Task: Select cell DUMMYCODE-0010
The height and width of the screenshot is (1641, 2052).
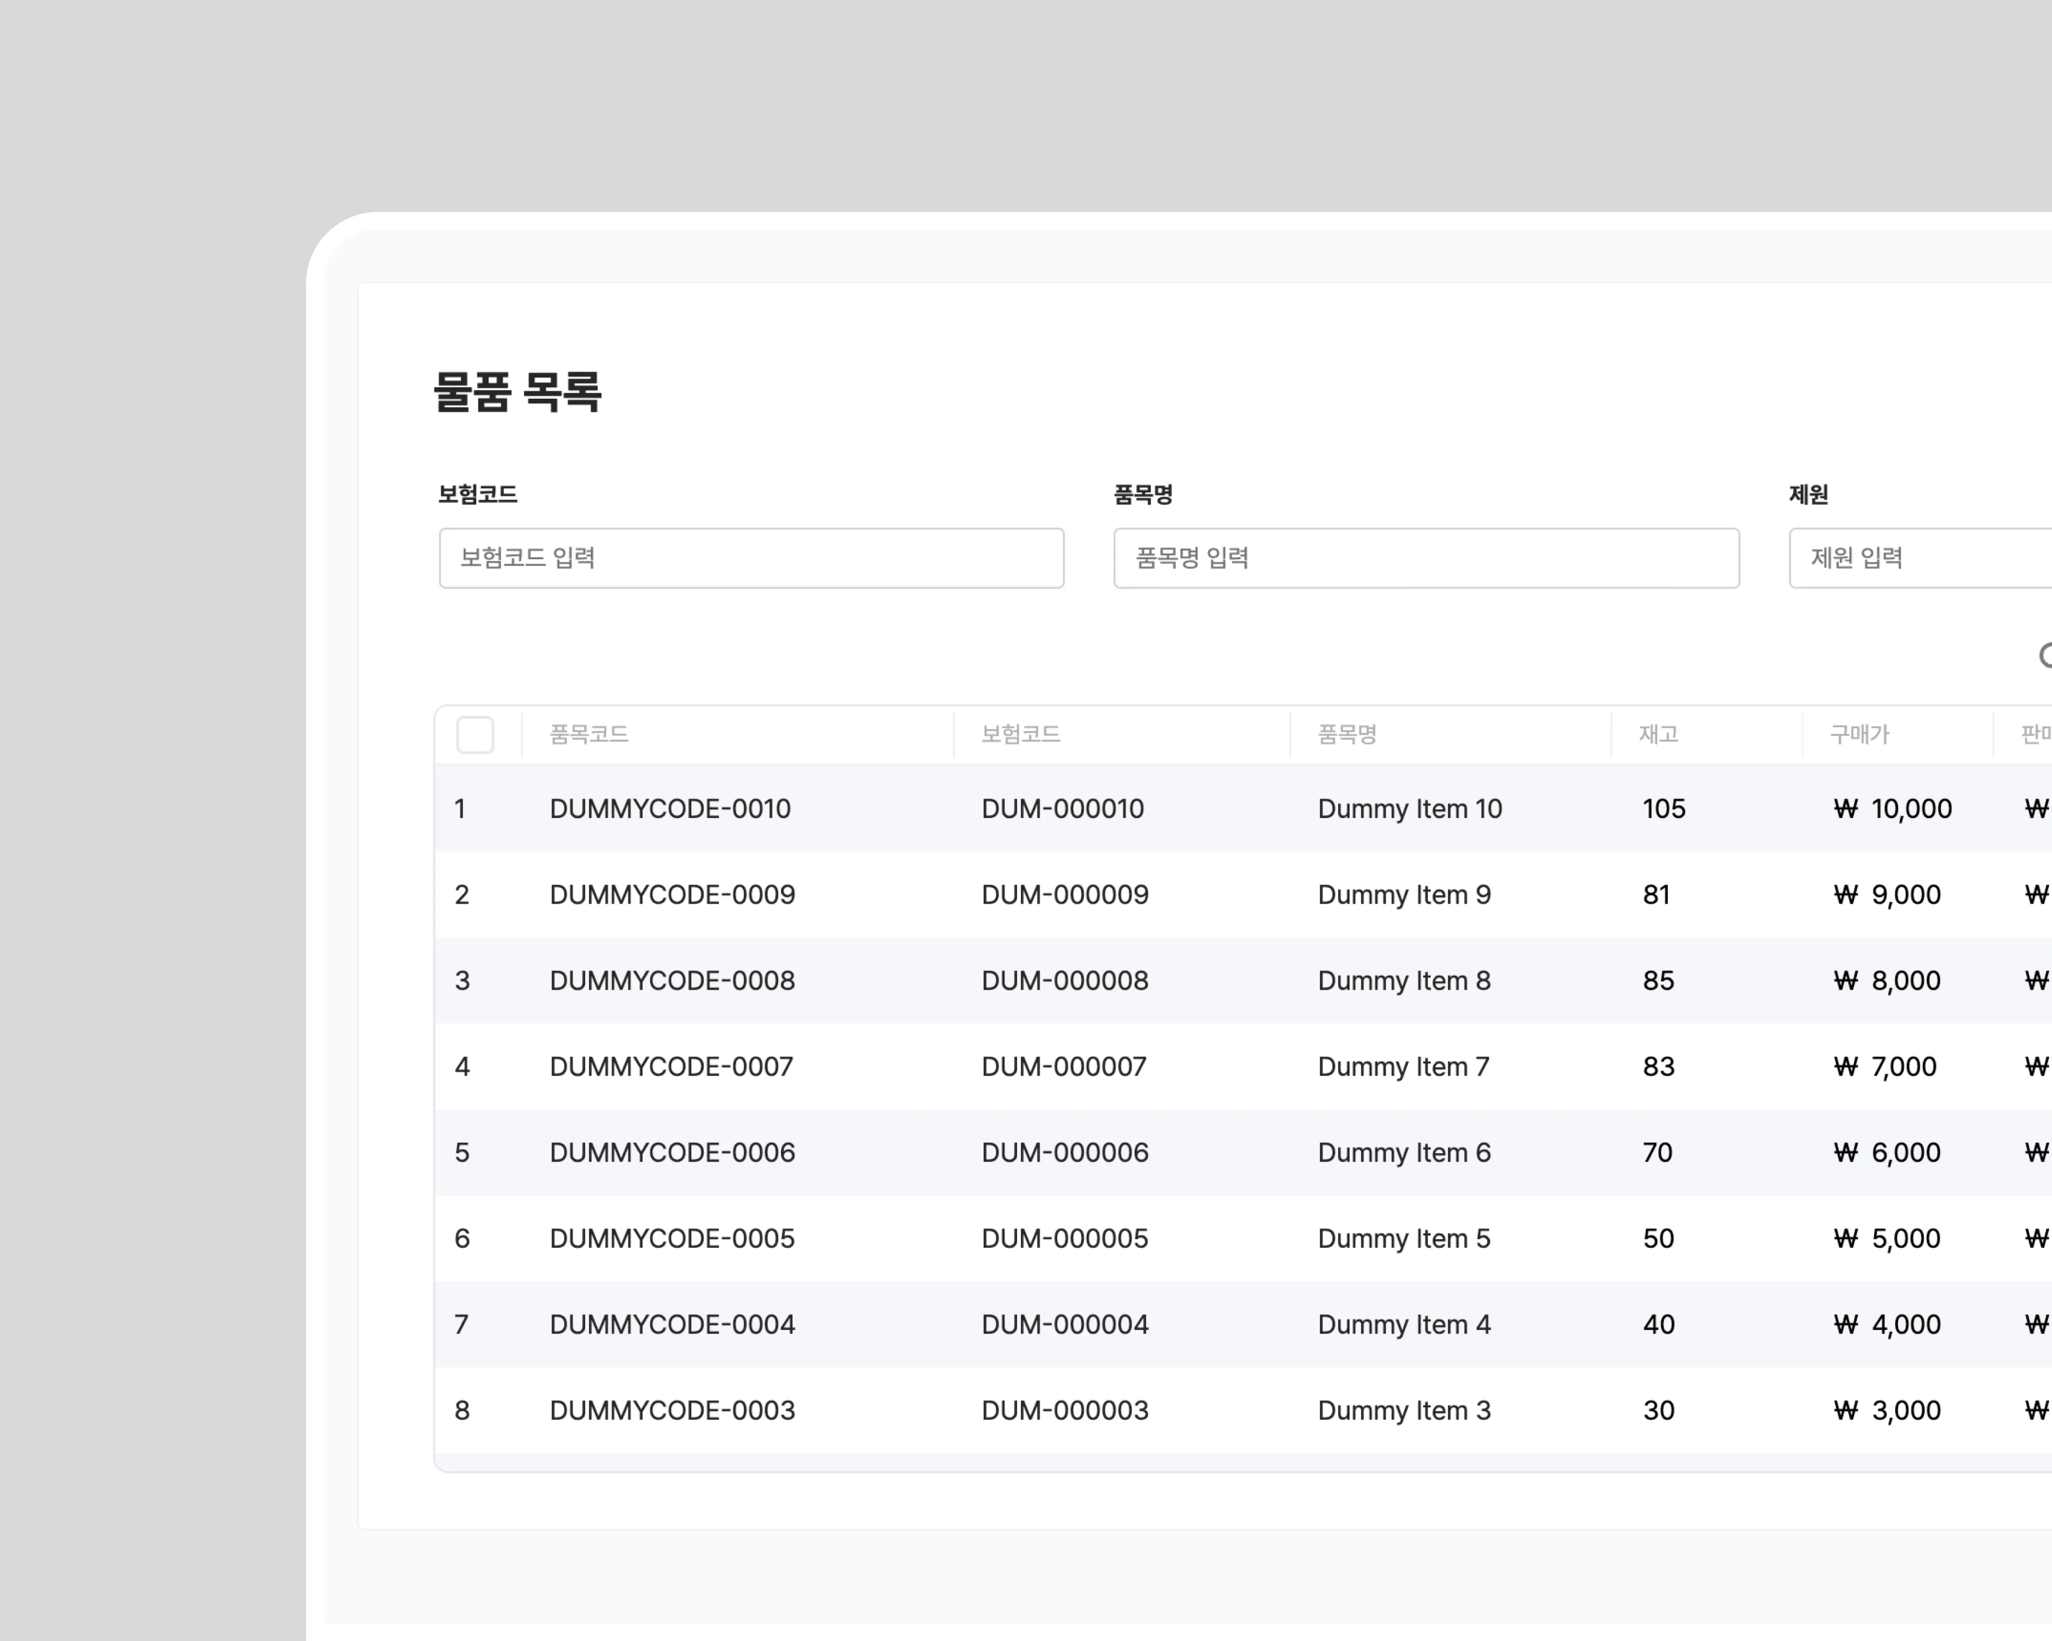Action: [x=670, y=809]
